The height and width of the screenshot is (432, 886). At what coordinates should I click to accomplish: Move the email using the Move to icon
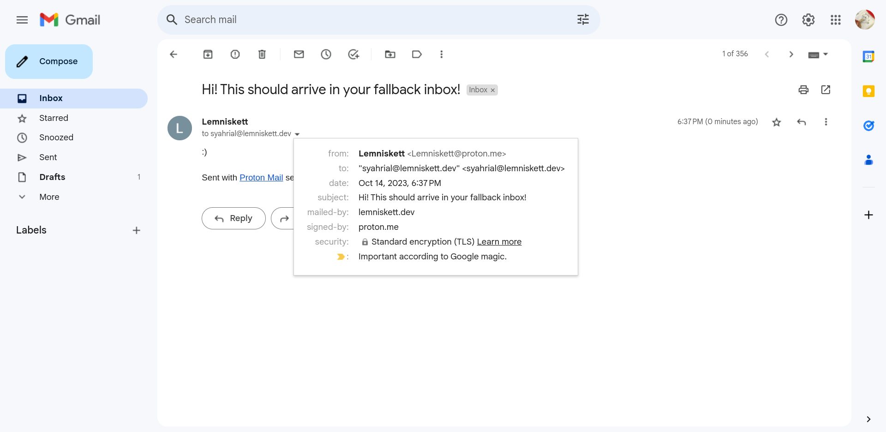click(x=390, y=54)
